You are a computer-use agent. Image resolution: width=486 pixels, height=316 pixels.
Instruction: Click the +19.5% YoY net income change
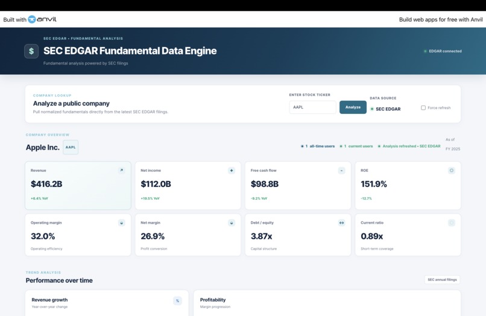150,198
